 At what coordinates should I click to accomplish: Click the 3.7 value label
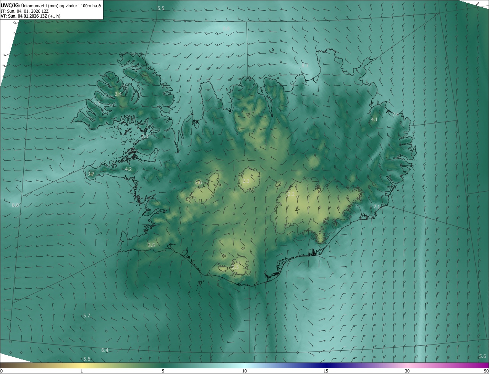[x=91, y=174]
